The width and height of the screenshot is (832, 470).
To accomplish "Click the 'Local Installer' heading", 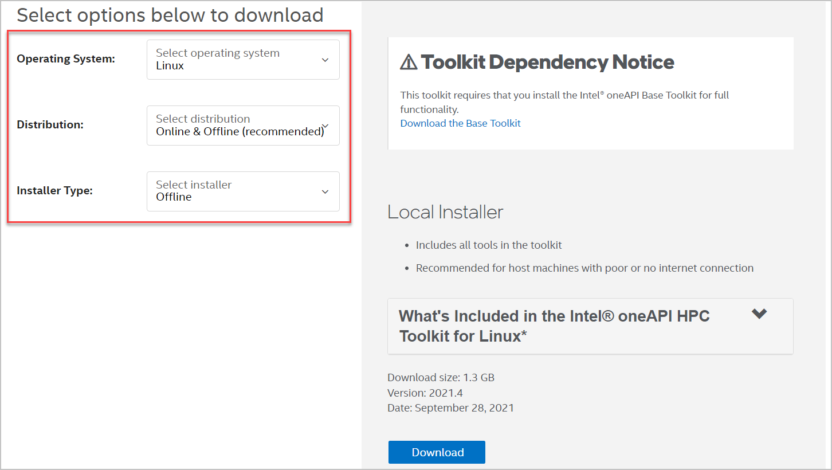I will 445,212.
